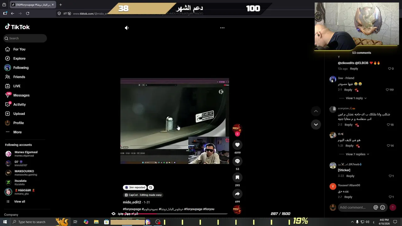View all following accounts
402x226 pixels.
click(19, 202)
